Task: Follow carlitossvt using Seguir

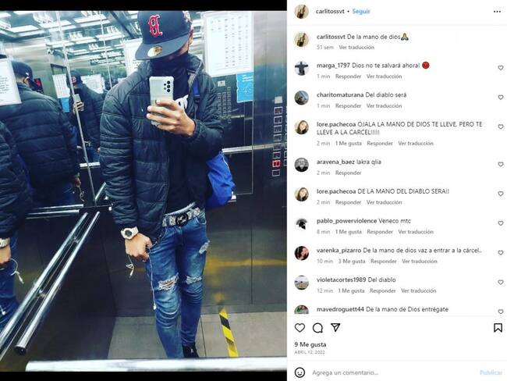Action: point(361,12)
